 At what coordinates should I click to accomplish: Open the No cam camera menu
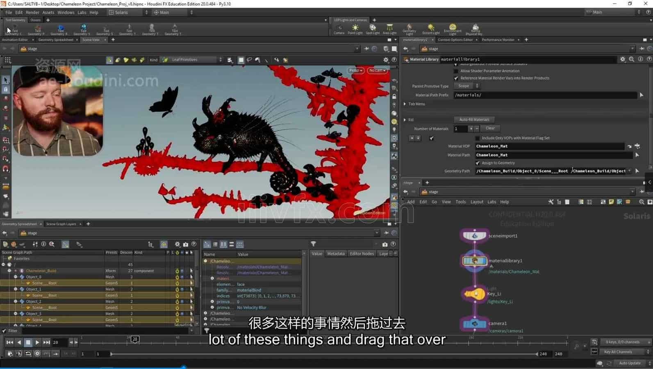click(x=377, y=70)
